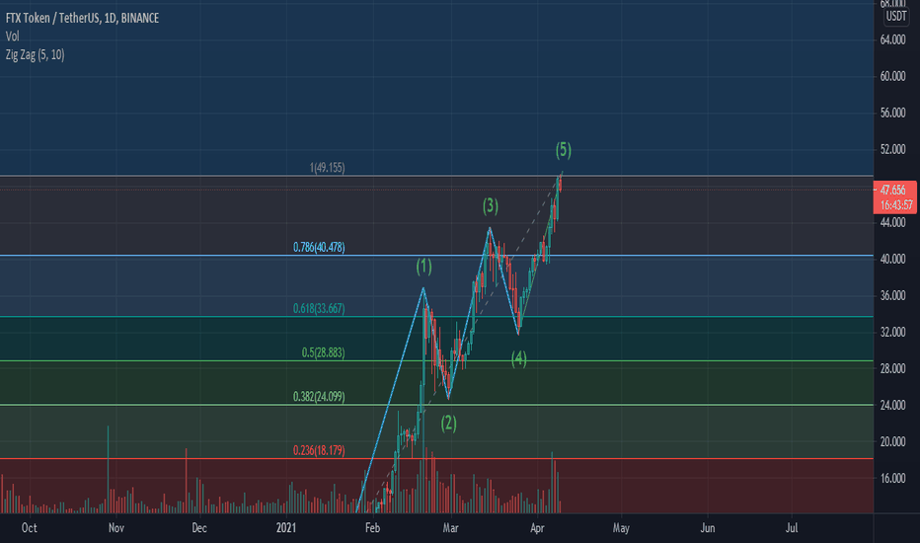Click the 16.000 price axis value
920x543 pixels.
point(892,479)
